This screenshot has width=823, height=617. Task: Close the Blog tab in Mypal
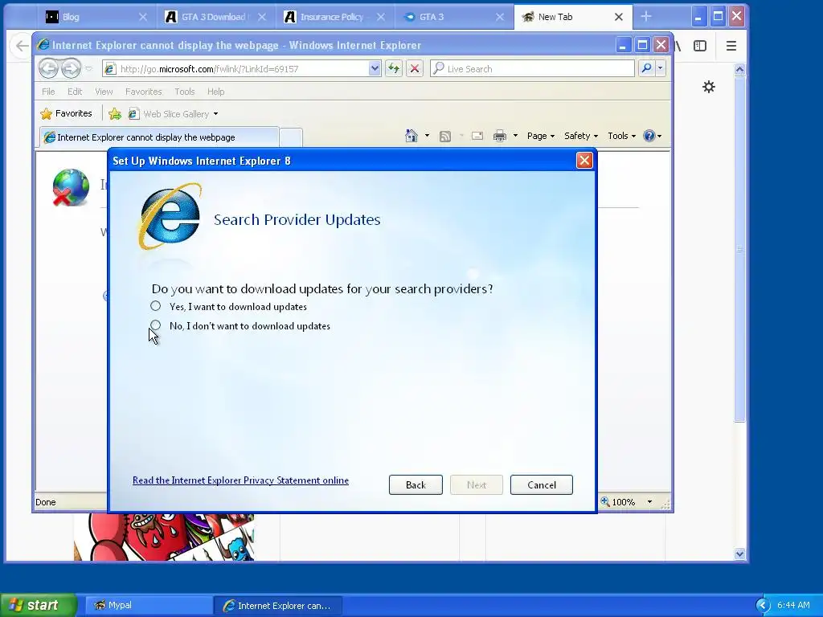[x=143, y=17]
